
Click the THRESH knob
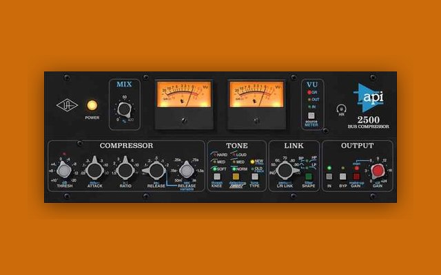coord(64,170)
